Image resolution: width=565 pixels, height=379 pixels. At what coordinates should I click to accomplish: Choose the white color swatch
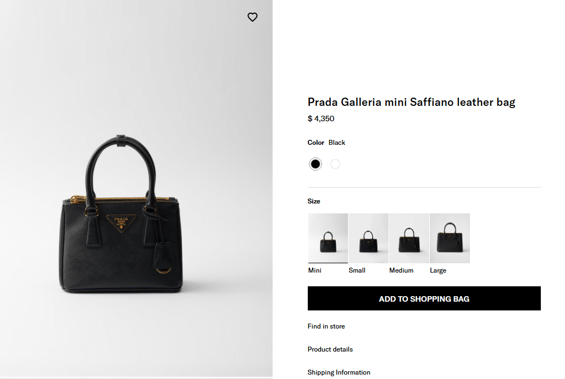(335, 164)
